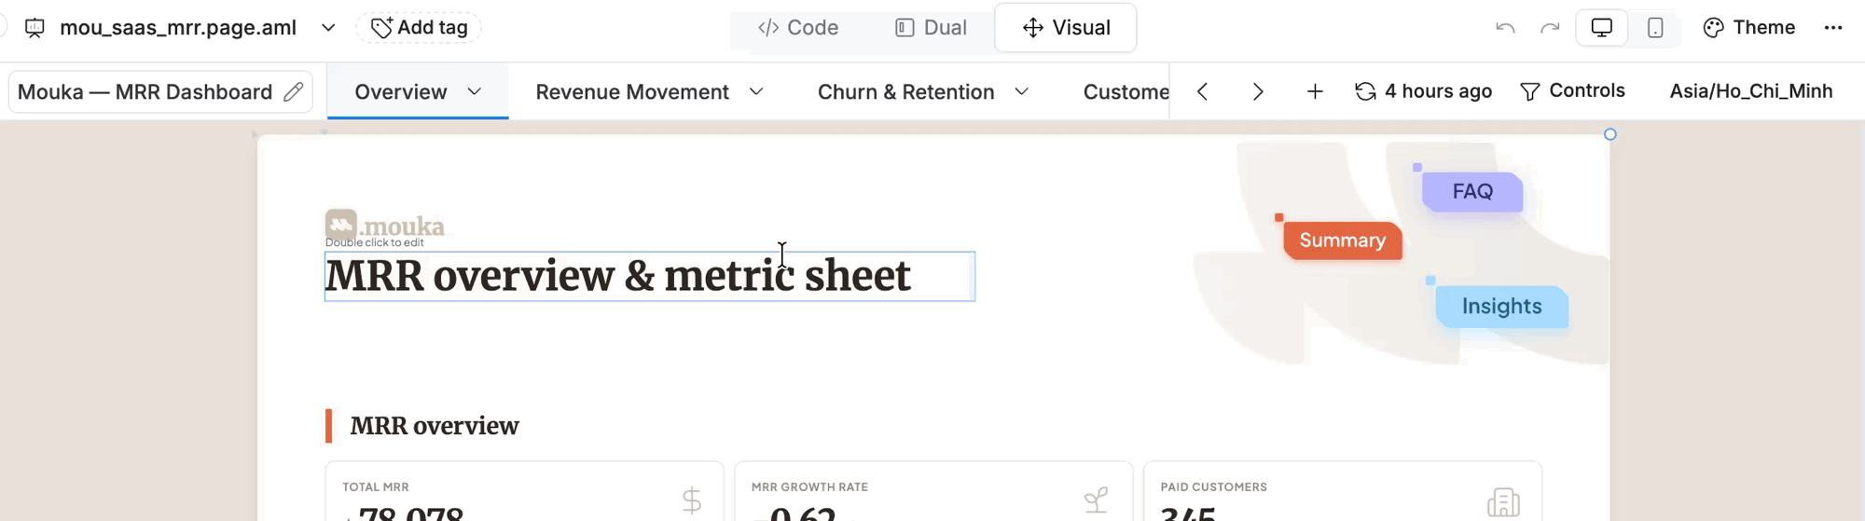Expand the Overview tab chevron

click(x=475, y=91)
